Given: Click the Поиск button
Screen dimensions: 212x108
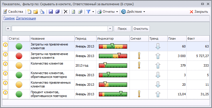Looking at the screenshot, I should (122, 29).
